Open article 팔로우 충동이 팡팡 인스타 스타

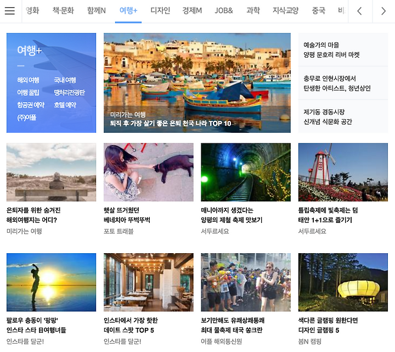36,325
